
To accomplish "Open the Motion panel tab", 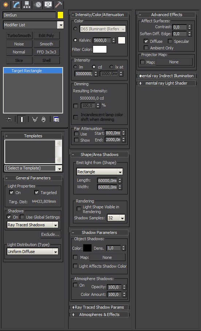I will pyautogui.click(x=38, y=4).
